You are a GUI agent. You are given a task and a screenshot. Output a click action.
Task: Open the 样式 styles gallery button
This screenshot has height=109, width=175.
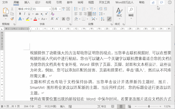point(119,13)
